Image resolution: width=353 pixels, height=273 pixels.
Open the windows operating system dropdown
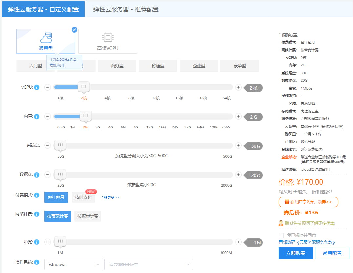pyautogui.click(x=73, y=264)
